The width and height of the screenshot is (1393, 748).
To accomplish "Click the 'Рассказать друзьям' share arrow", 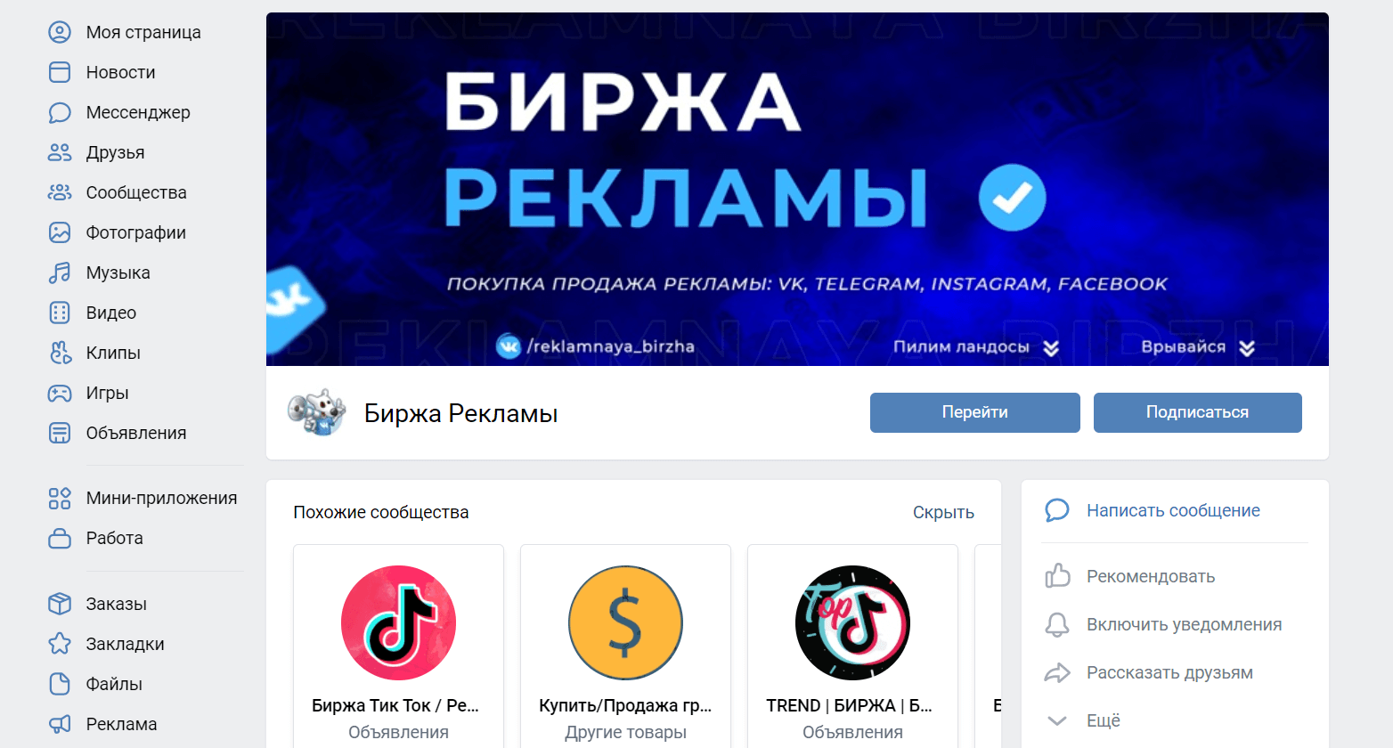I will click(x=1057, y=672).
